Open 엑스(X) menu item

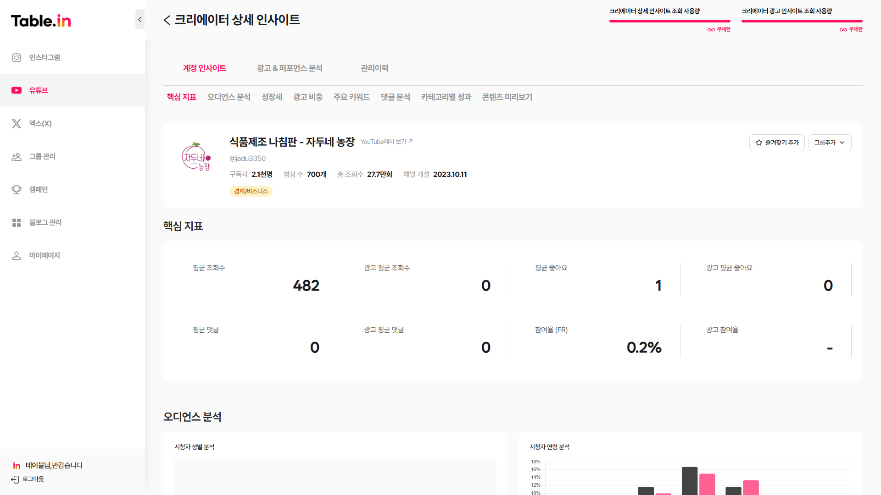point(72,124)
